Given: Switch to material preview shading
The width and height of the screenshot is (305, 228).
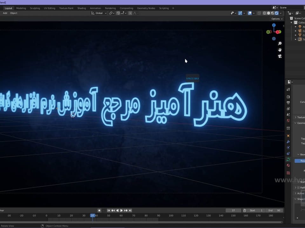Looking at the screenshot, I should tap(273, 13).
